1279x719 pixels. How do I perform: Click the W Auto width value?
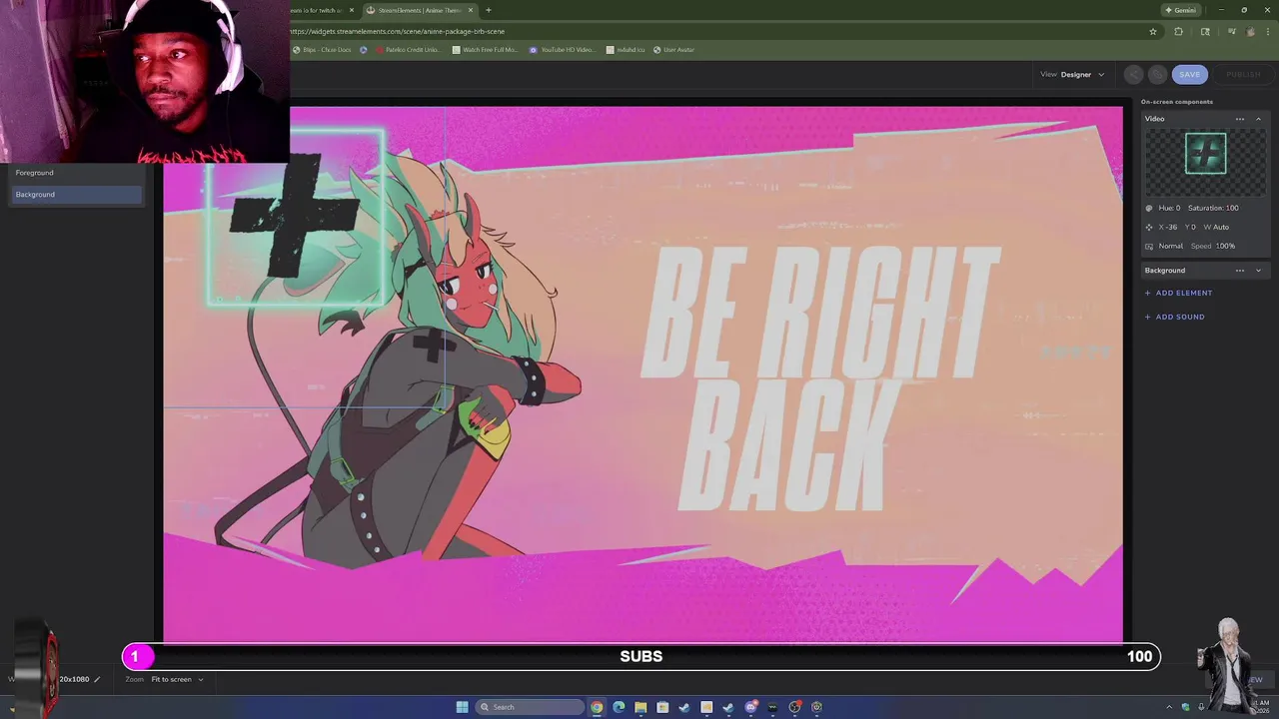tap(1216, 227)
